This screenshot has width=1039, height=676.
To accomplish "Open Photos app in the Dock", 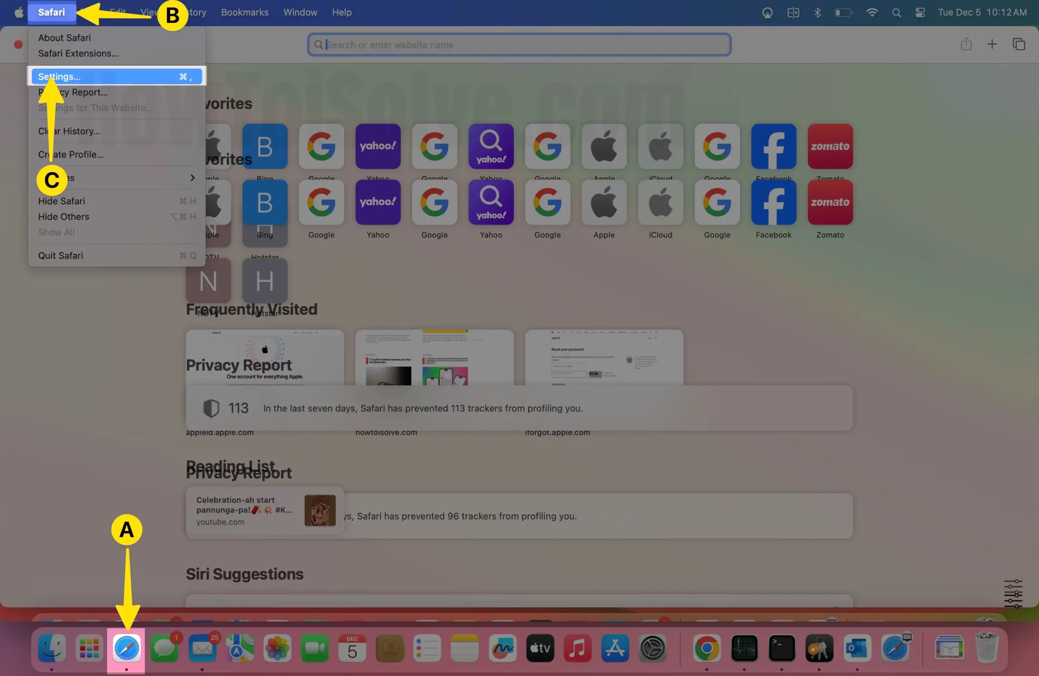I will 277,648.
